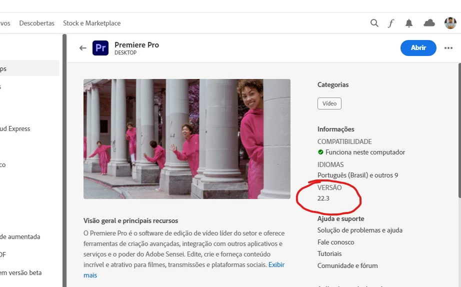Open the Stock e Marketplace tab
This screenshot has height=287, width=461.
point(91,23)
